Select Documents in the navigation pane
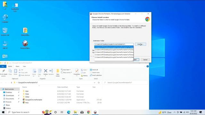Screen dimensions: 205x115 click(x=10, y=99)
